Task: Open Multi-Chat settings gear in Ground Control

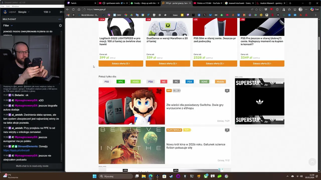Action: [60, 25]
